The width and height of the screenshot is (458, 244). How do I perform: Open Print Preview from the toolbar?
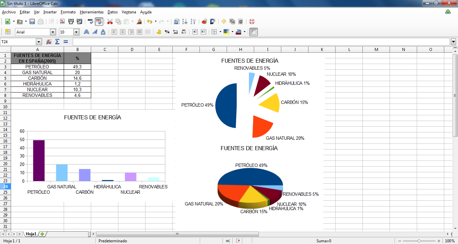coord(79,21)
